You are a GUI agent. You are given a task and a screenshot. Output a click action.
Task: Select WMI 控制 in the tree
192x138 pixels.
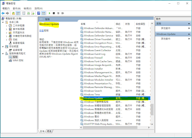click(18, 60)
